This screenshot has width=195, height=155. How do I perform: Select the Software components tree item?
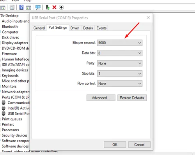point(16,141)
